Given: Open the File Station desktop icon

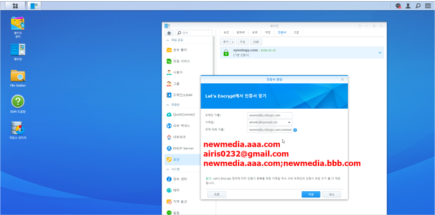Looking at the screenshot, I should point(18,78).
